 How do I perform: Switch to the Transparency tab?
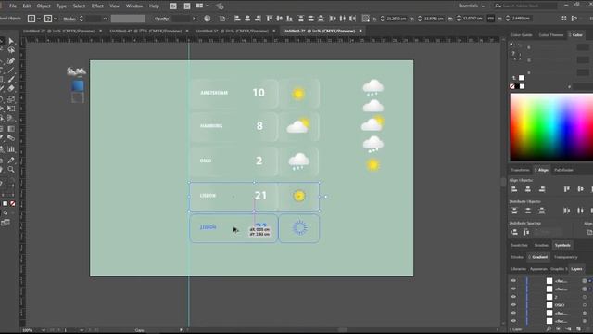(x=566, y=257)
